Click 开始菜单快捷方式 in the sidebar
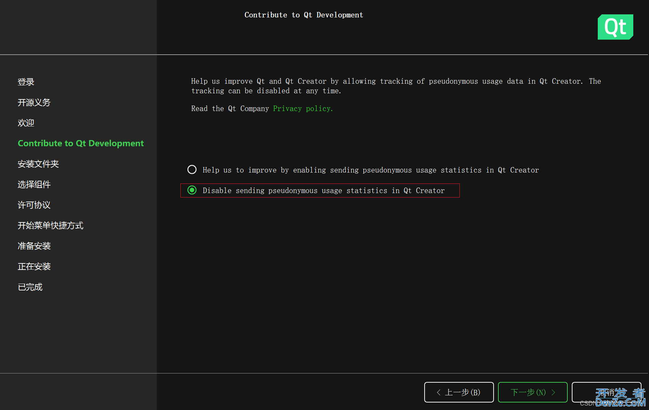649x410 pixels. coord(51,225)
